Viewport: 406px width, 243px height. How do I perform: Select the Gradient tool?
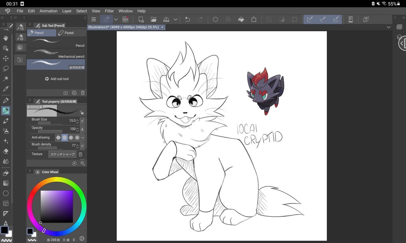coord(6,183)
